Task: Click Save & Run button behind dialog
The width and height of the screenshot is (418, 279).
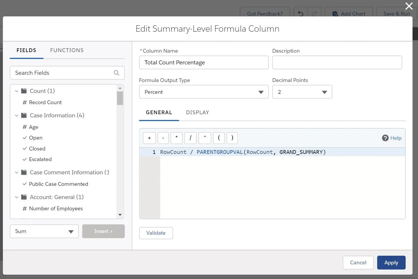Action: tap(397, 14)
